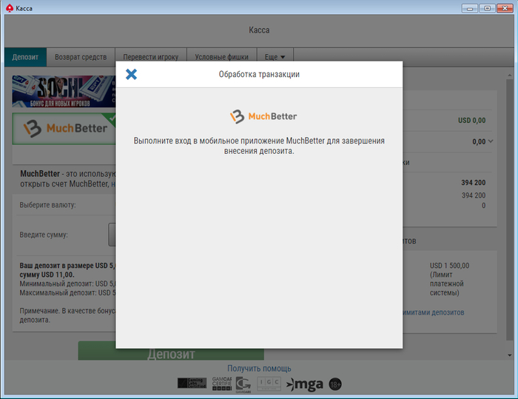
Task: Click the deposit limits link
Action: [433, 312]
